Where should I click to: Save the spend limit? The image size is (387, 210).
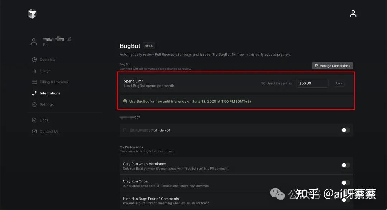339,83
